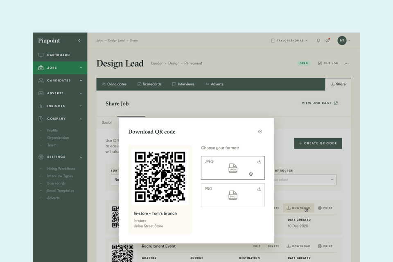Switch to the Interviews tab

tap(183, 84)
